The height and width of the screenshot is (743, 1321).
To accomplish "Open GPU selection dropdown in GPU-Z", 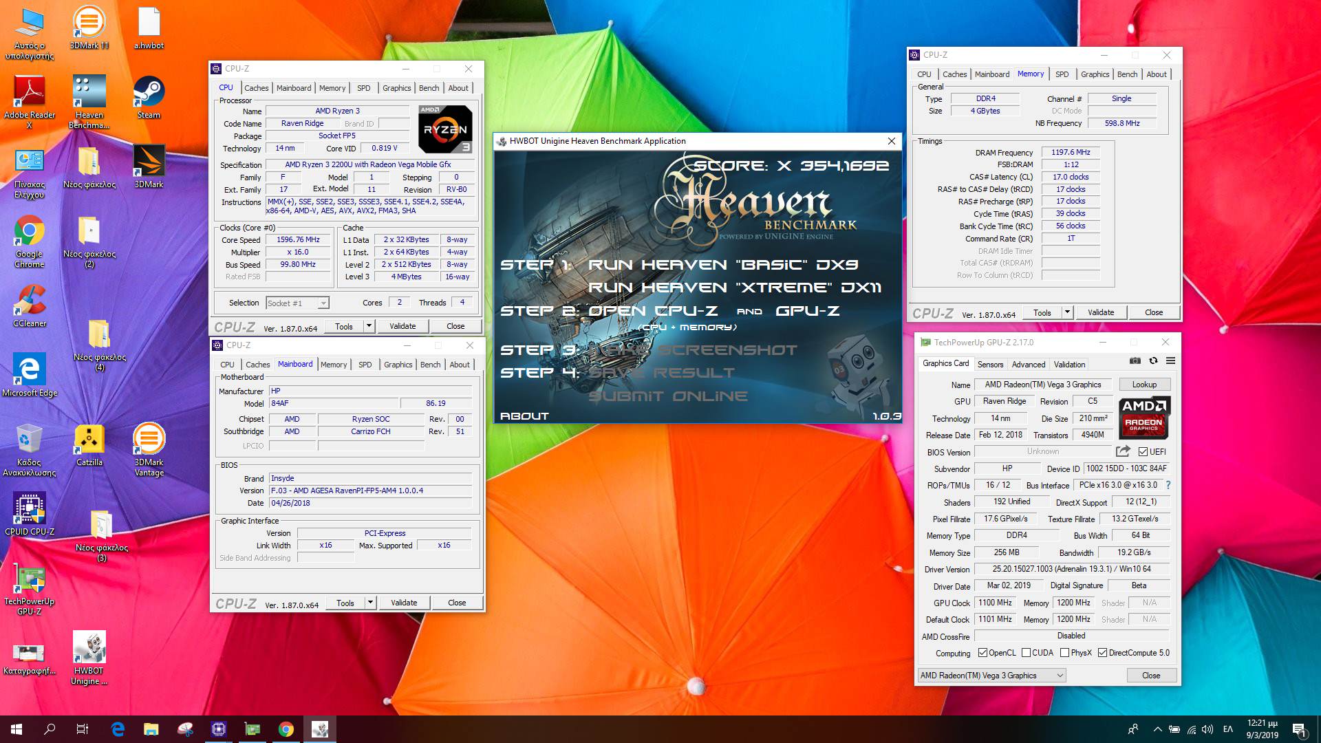I will (992, 675).
